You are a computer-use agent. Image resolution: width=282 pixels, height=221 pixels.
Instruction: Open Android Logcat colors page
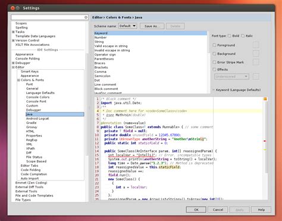(x=37, y=119)
